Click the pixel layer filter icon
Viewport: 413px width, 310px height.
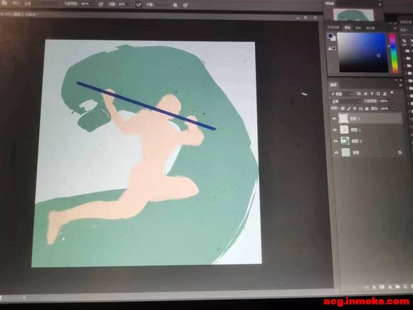(359, 94)
